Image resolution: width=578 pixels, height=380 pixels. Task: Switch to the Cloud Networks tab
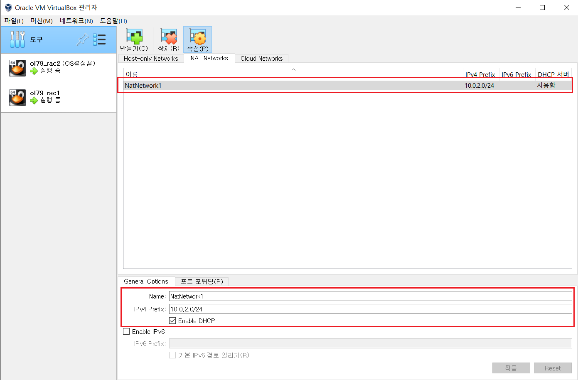tap(261, 59)
